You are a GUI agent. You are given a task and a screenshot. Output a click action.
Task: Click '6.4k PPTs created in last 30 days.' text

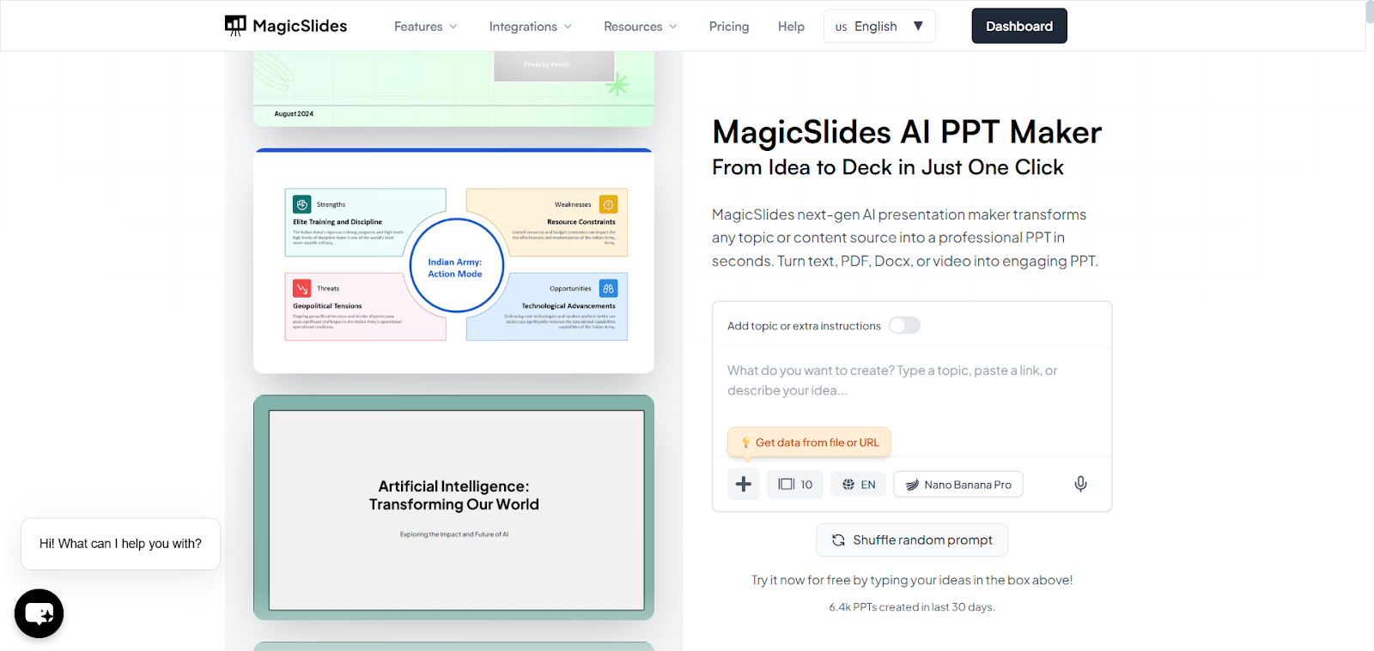point(912,607)
